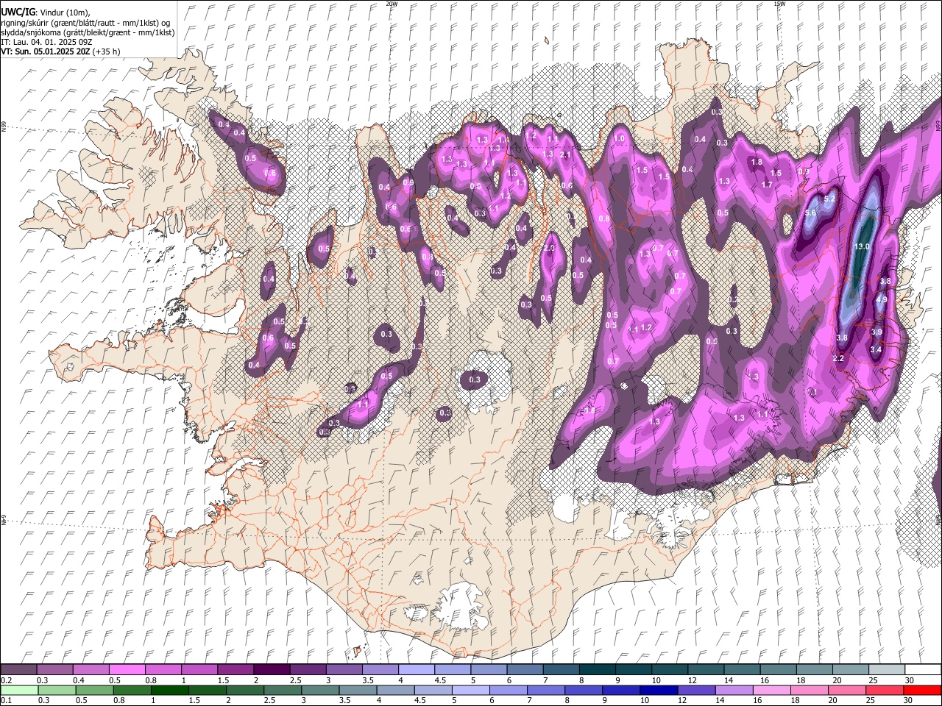Click the 1.7 precipitation value label
Screen dimensions: 942x706
(767, 185)
